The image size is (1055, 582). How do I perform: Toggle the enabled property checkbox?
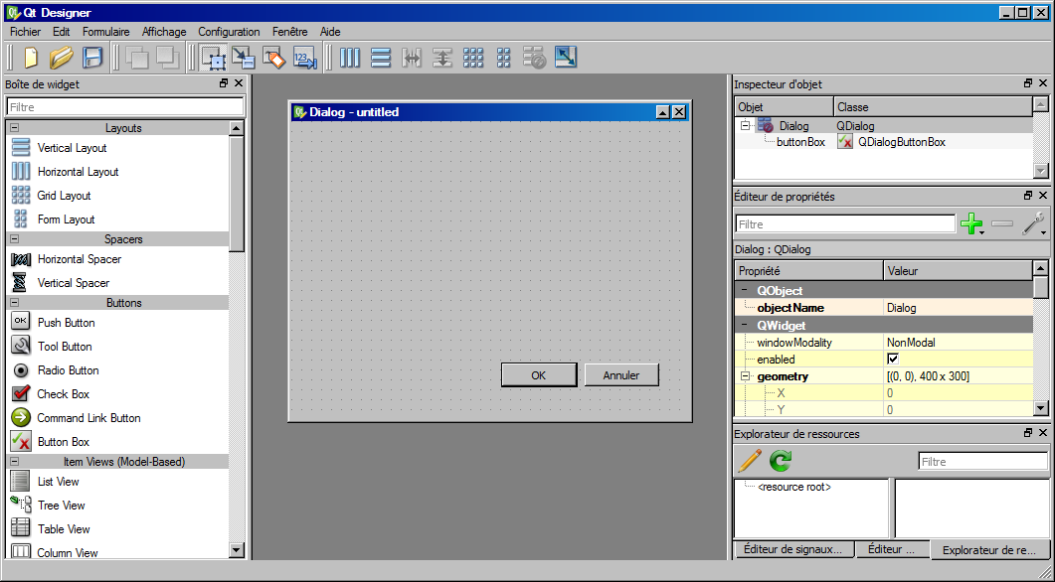tap(893, 359)
